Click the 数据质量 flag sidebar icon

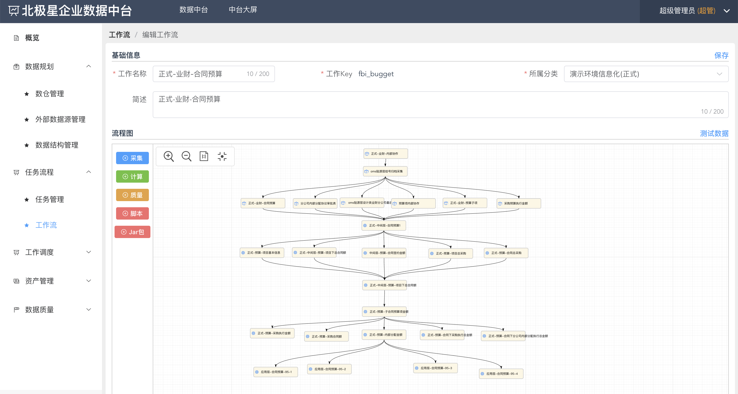(x=16, y=309)
